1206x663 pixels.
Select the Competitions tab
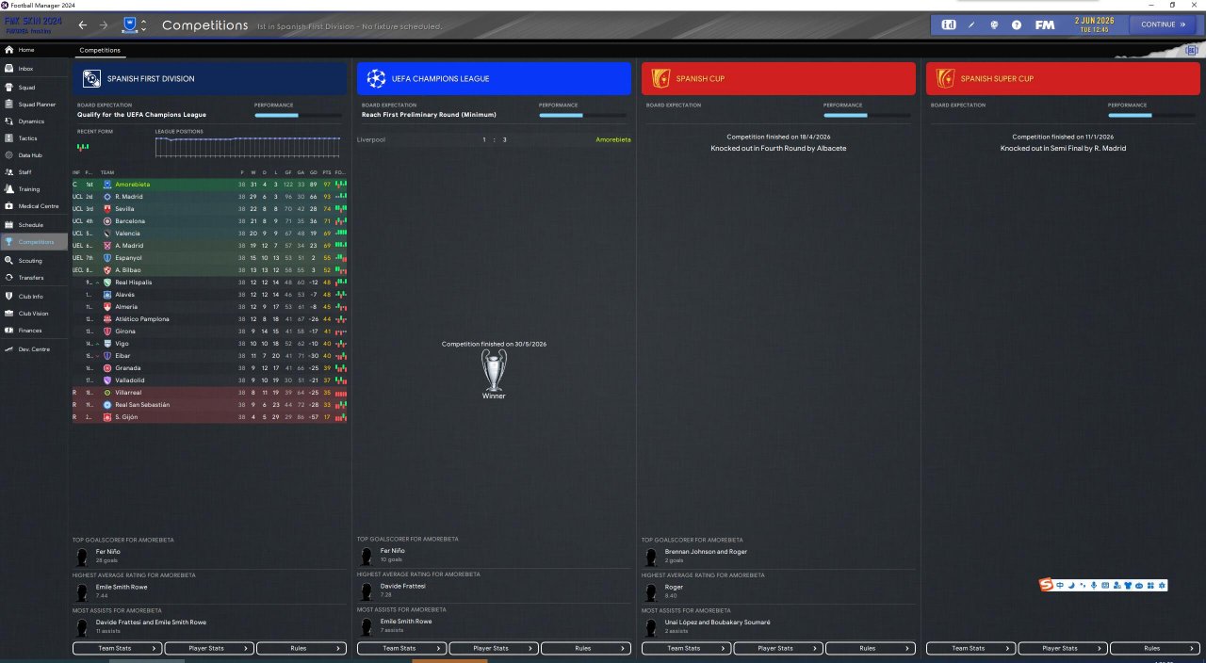click(x=99, y=50)
